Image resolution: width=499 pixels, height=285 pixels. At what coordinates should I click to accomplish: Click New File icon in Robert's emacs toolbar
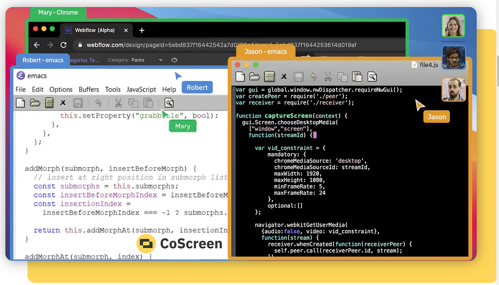pyautogui.click(x=21, y=103)
